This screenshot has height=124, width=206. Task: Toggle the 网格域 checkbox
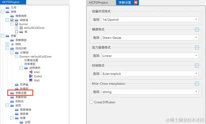(x=12, y=20)
